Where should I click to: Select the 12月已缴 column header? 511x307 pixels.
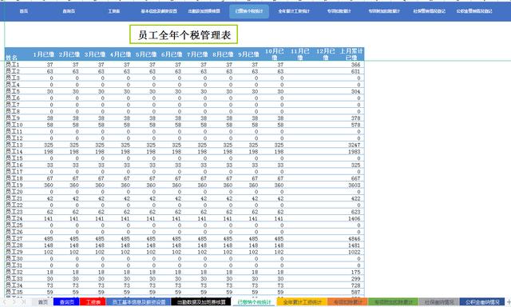[x=326, y=54]
